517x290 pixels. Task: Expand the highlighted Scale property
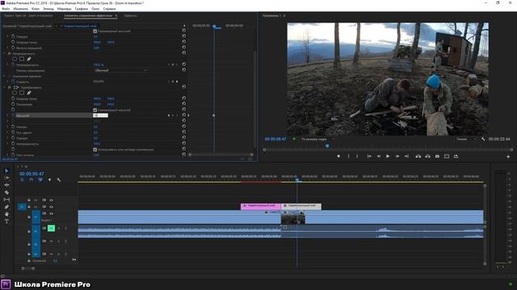pos(7,115)
